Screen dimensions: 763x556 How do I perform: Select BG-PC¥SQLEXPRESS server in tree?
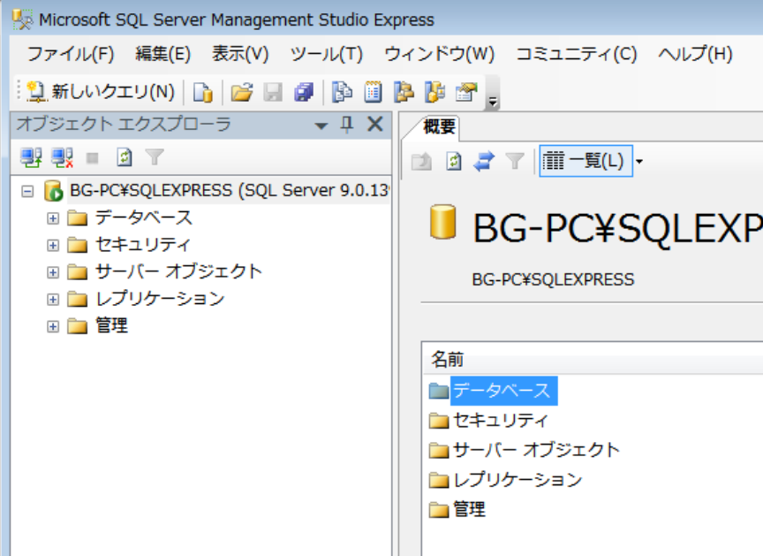(229, 190)
